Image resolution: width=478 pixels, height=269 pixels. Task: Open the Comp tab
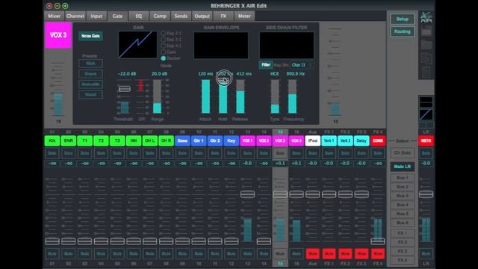[x=160, y=16]
